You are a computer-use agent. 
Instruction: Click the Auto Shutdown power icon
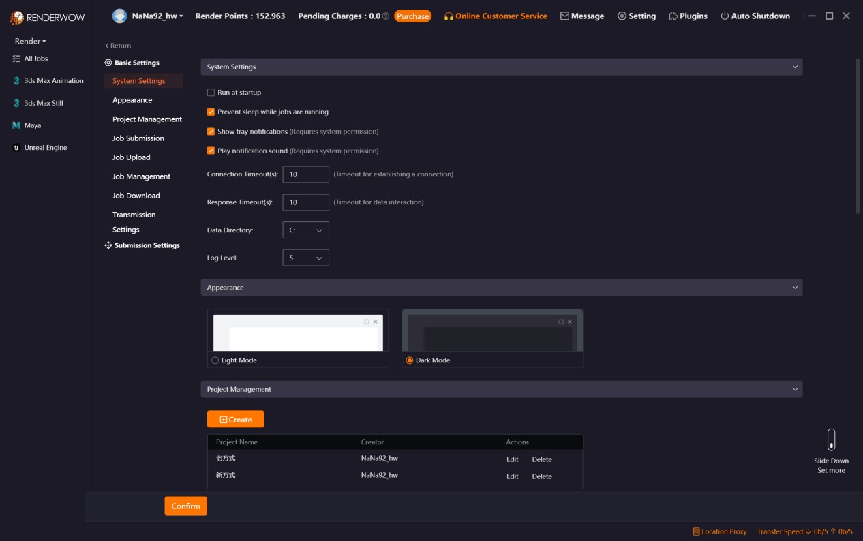click(725, 16)
